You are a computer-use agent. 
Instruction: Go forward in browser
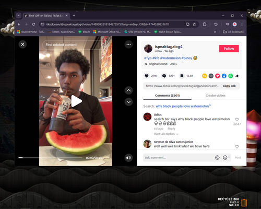point(26,24)
